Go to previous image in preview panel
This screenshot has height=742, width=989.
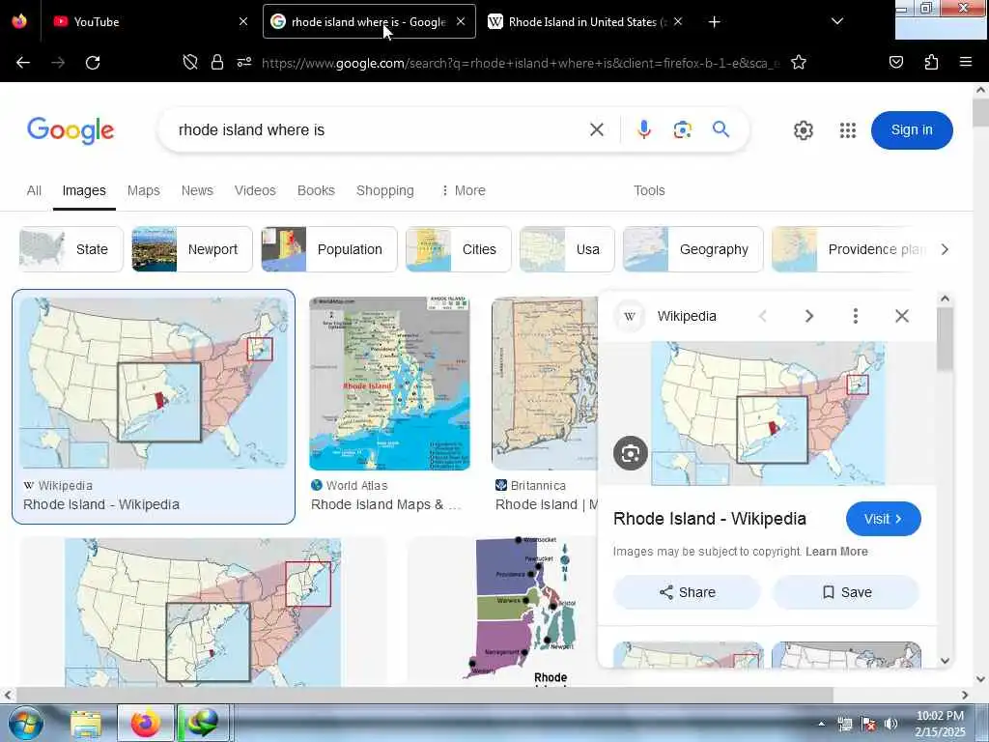pyautogui.click(x=763, y=316)
